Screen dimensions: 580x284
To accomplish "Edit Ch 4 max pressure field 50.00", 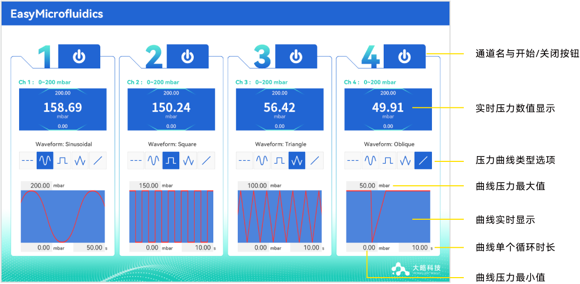I will [x=362, y=185].
